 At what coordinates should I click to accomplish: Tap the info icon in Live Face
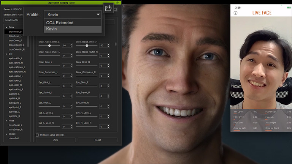click(x=235, y=13)
